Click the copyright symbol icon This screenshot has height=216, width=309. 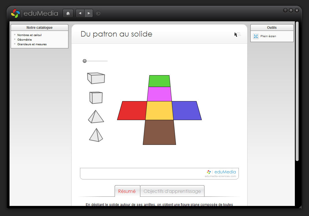tap(98, 13)
